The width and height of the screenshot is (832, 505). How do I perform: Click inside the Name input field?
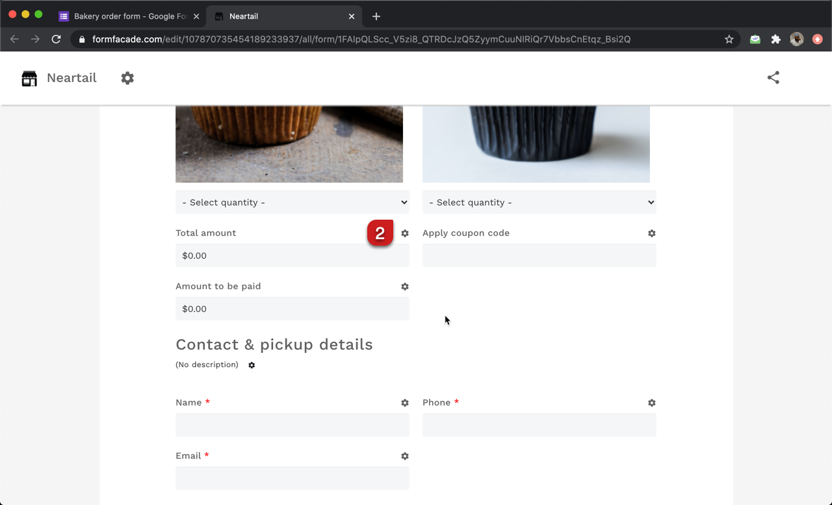(292, 424)
